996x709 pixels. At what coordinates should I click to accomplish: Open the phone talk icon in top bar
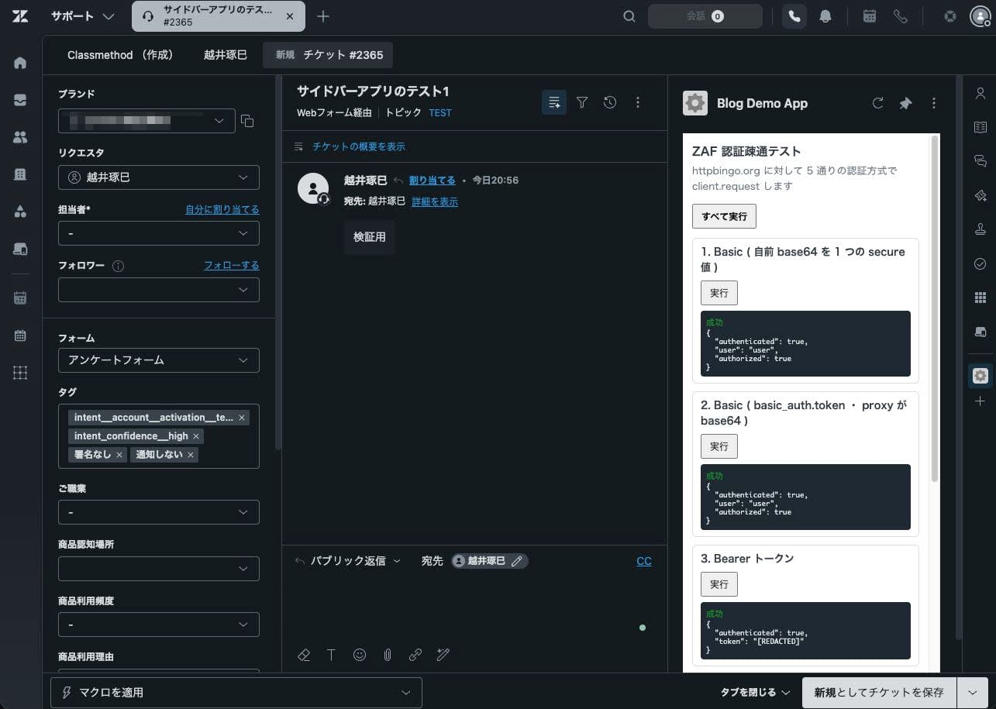794,16
